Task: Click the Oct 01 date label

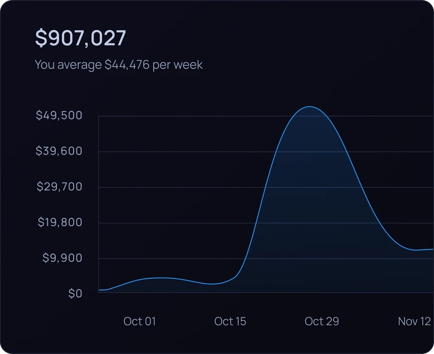Action: point(139,321)
